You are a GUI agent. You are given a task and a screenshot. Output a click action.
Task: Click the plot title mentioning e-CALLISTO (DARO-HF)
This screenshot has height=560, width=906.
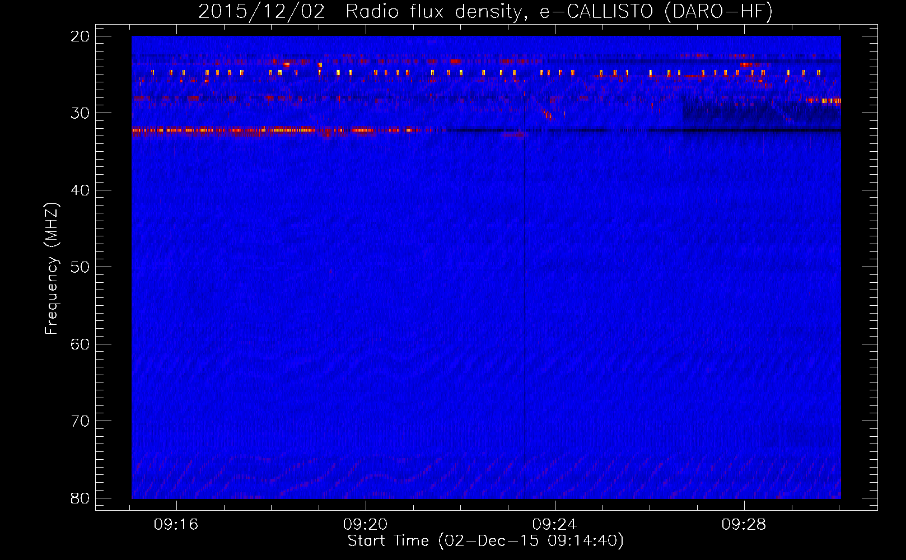click(x=485, y=11)
